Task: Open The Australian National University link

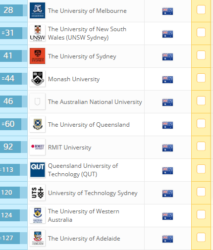Action: (95, 102)
